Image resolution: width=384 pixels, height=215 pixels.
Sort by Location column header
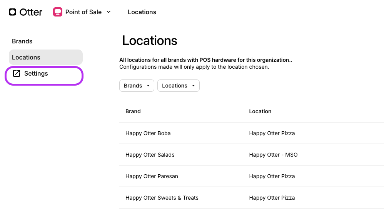click(260, 111)
